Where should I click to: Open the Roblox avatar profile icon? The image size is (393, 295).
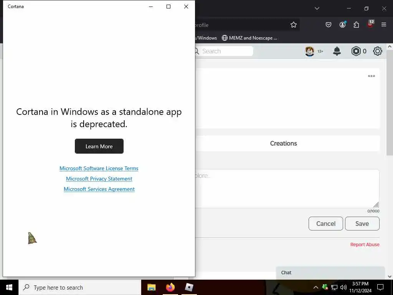(x=310, y=51)
